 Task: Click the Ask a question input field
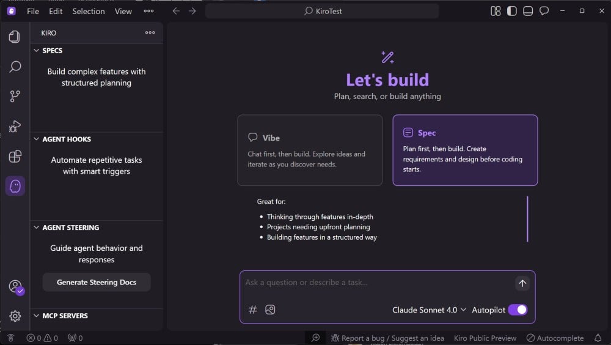click(378, 283)
